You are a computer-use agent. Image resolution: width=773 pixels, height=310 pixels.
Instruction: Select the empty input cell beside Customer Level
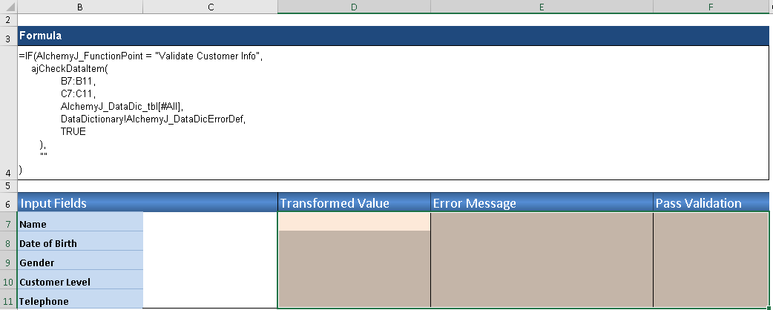point(210,282)
